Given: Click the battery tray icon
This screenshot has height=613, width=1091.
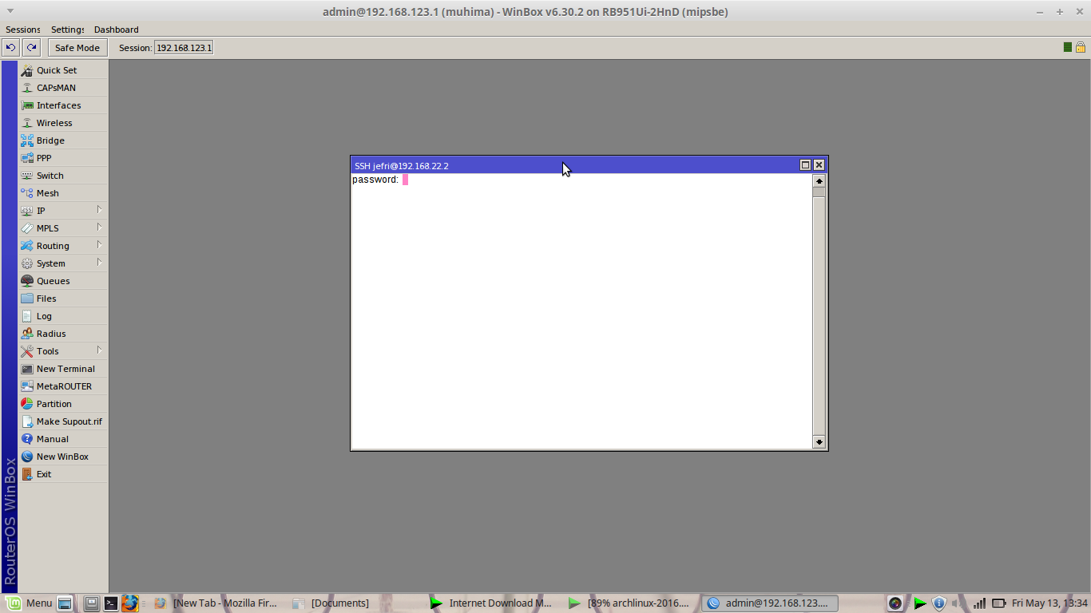Looking at the screenshot, I should (998, 603).
